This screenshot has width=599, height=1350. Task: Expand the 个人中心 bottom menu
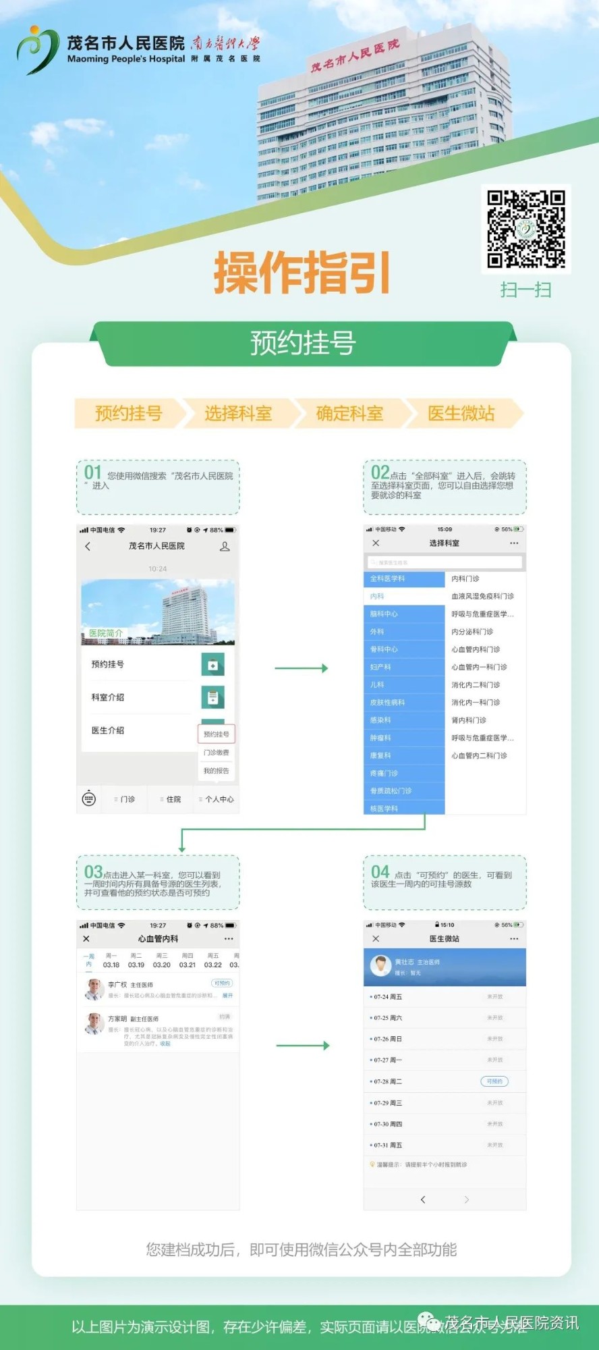coord(217,799)
